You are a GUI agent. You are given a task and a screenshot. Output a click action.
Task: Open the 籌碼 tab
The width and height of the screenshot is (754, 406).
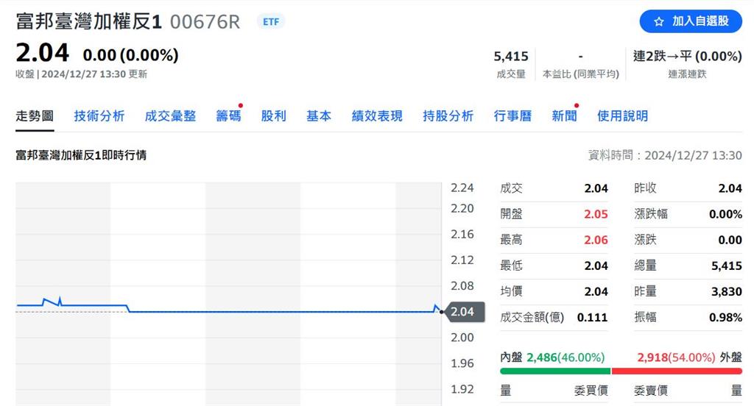point(228,115)
